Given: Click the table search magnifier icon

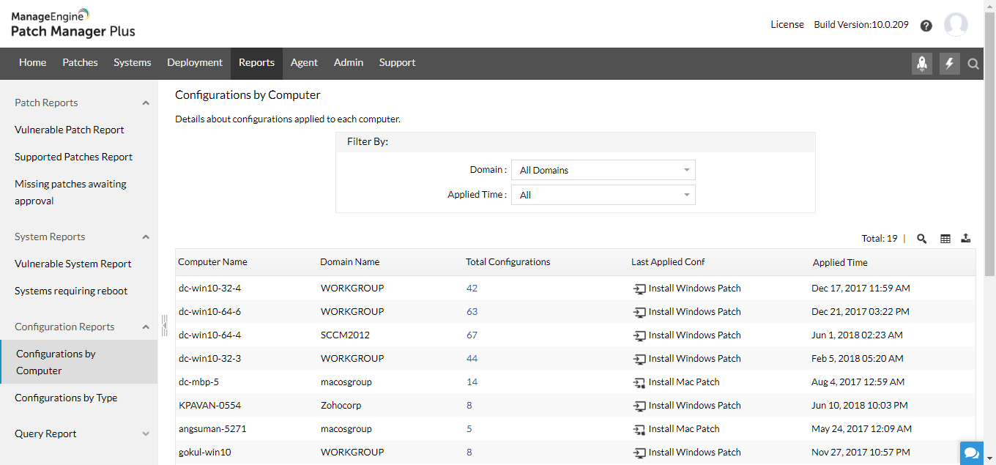Looking at the screenshot, I should pos(922,238).
